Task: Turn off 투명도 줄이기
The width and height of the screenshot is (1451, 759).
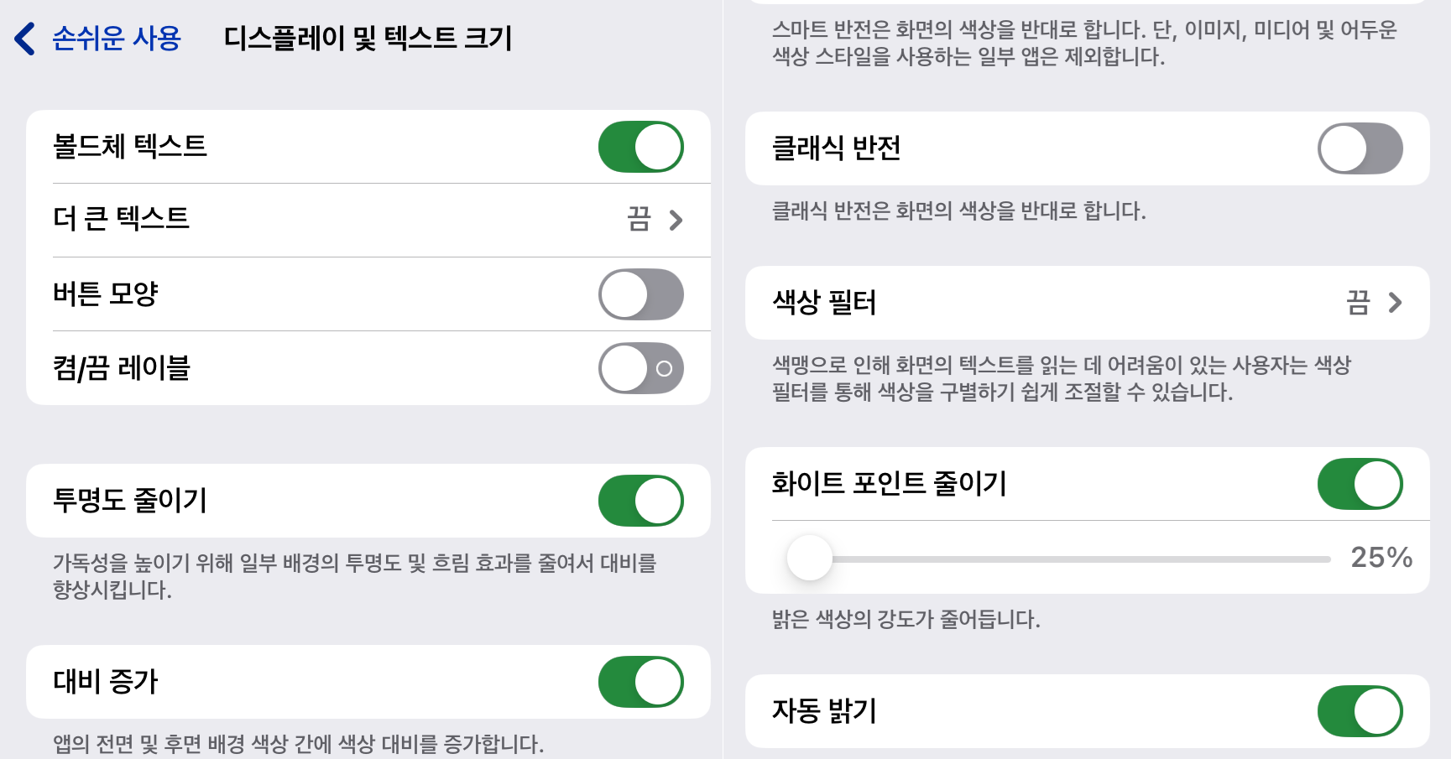Action: pyautogui.click(x=640, y=500)
